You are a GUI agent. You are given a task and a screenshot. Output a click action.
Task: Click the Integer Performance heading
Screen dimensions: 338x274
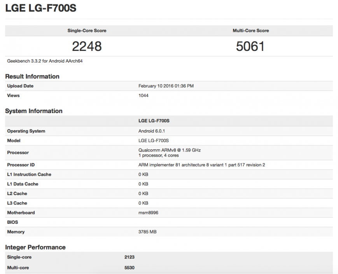[35, 247]
